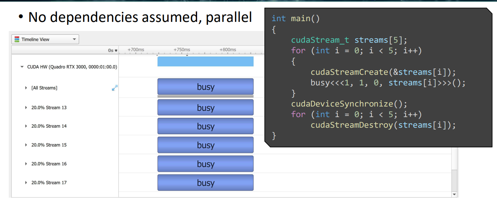Click the light blue CUDA HW activity bar
The height and width of the screenshot is (201, 497).
pyautogui.click(x=205, y=62)
